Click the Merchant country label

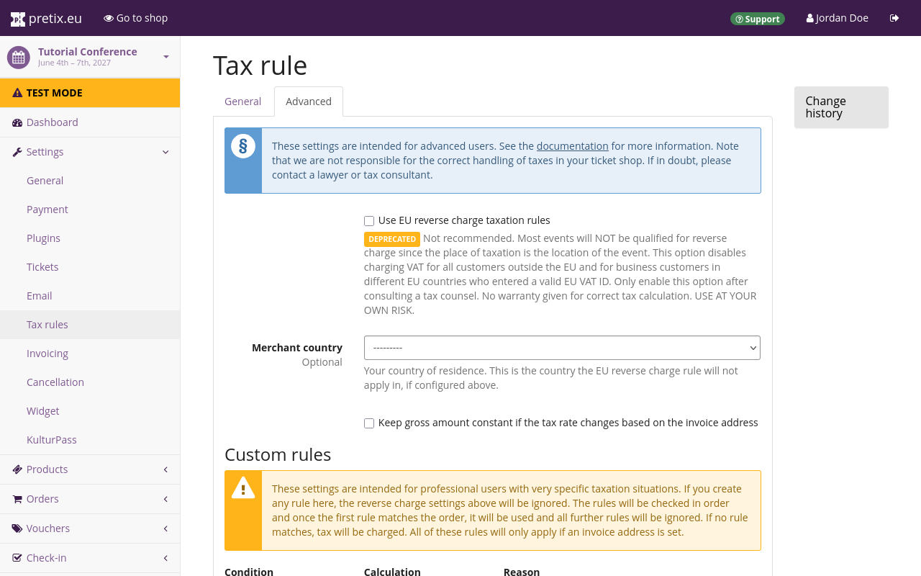pos(297,348)
